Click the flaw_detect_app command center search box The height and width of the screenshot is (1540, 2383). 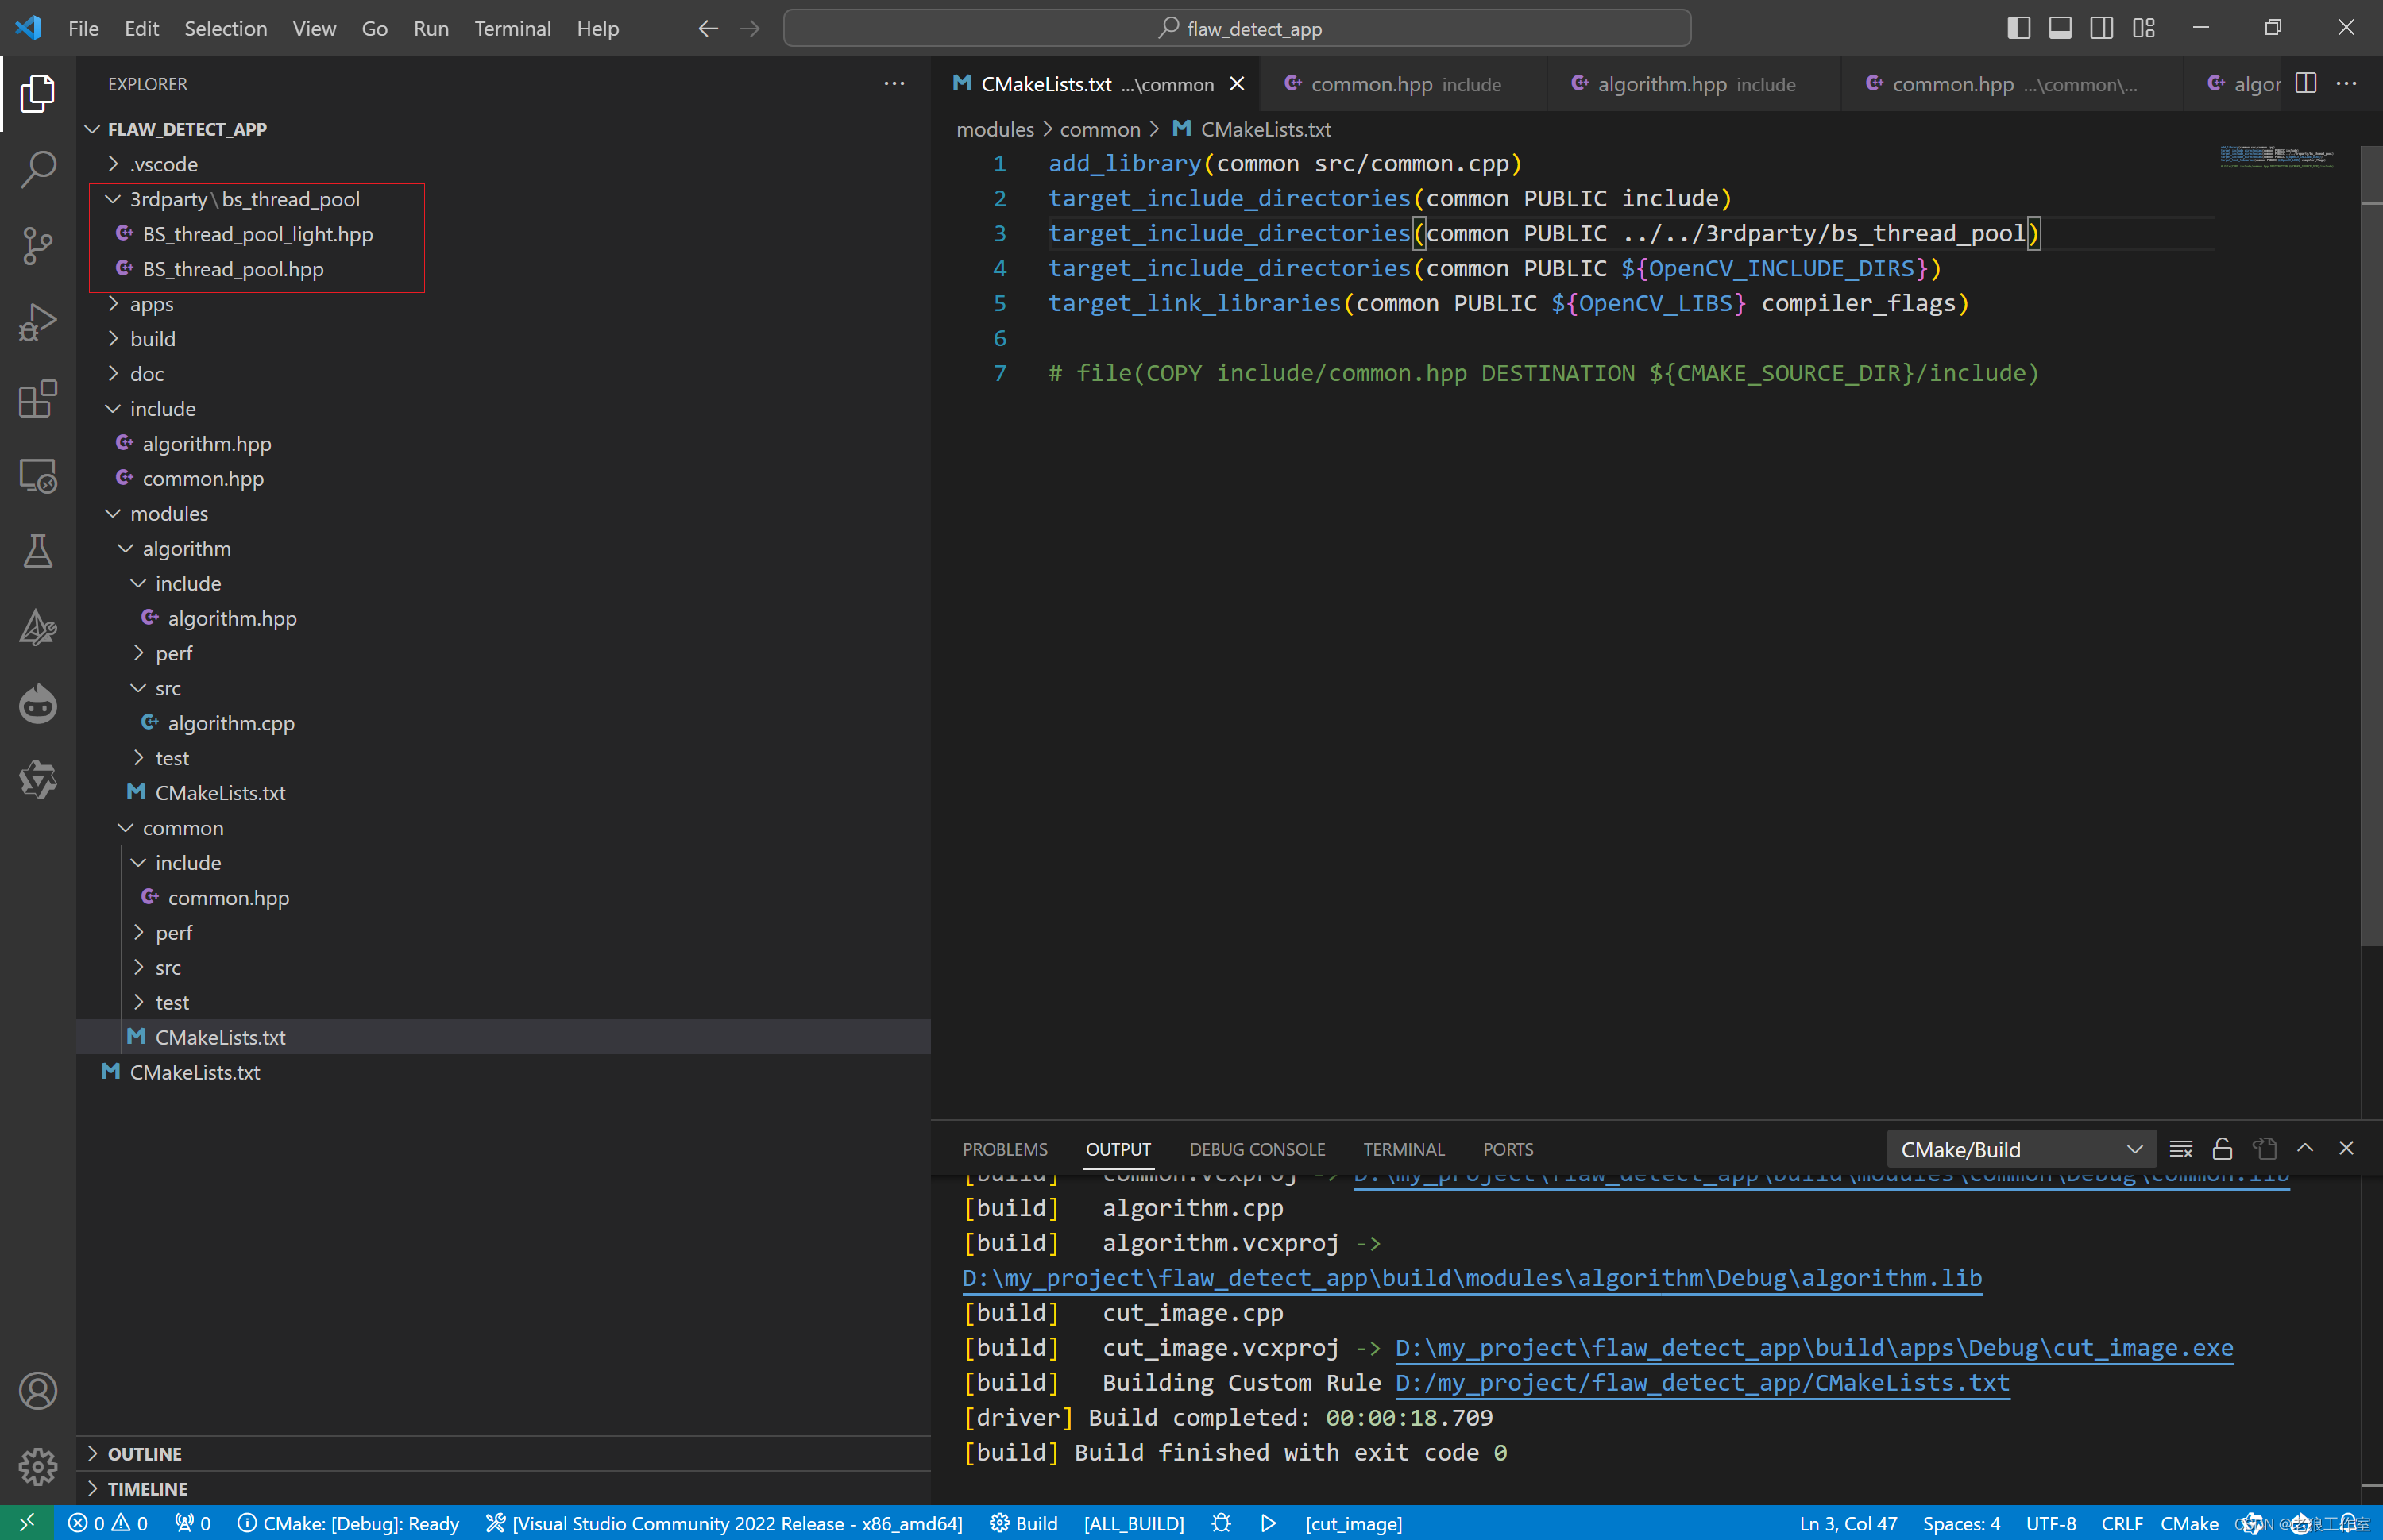tap(1237, 28)
